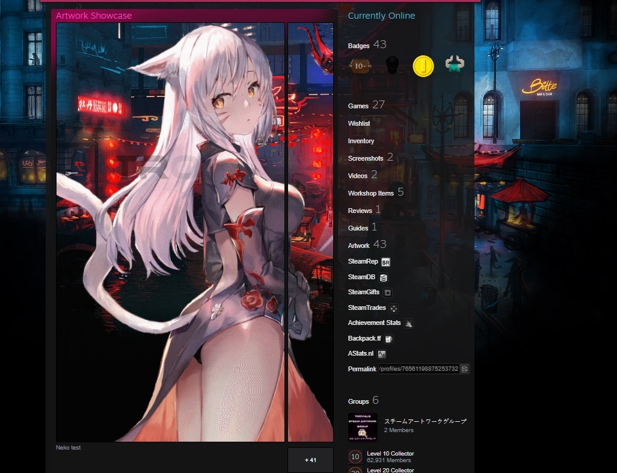
Task: Open the Artwork link in sidebar
Action: [x=358, y=246]
